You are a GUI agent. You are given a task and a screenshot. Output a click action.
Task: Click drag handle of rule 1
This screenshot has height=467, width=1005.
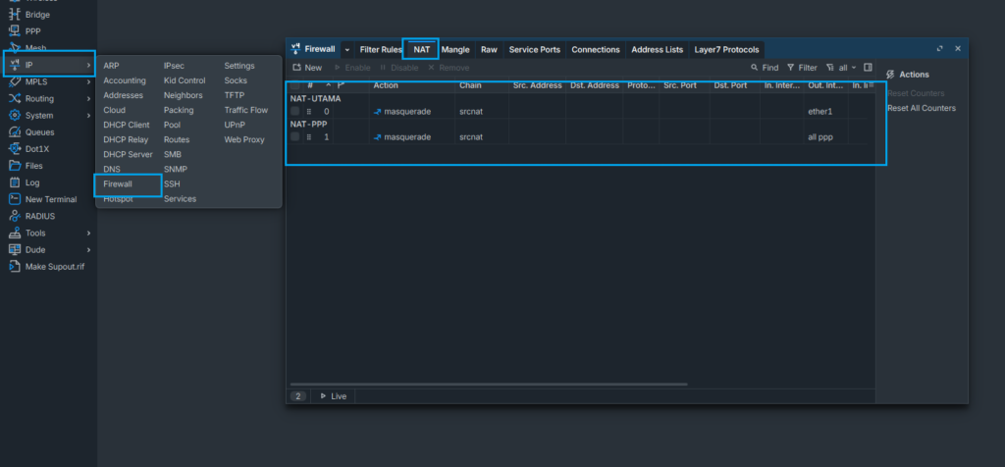(x=309, y=137)
